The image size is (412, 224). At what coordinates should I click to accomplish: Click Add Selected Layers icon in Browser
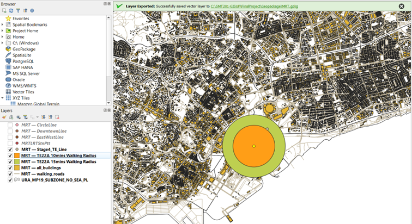pyautogui.click(x=4, y=10)
